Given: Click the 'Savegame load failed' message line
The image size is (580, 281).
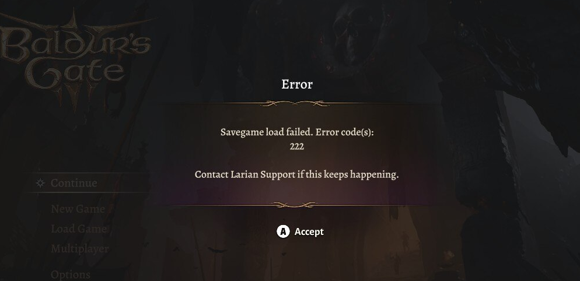Looking at the screenshot, I should point(297,132).
